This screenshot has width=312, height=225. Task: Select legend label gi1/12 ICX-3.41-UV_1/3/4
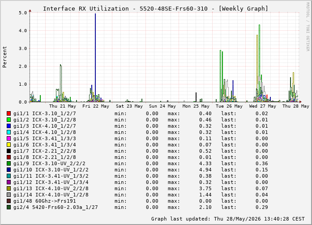click(51, 182)
